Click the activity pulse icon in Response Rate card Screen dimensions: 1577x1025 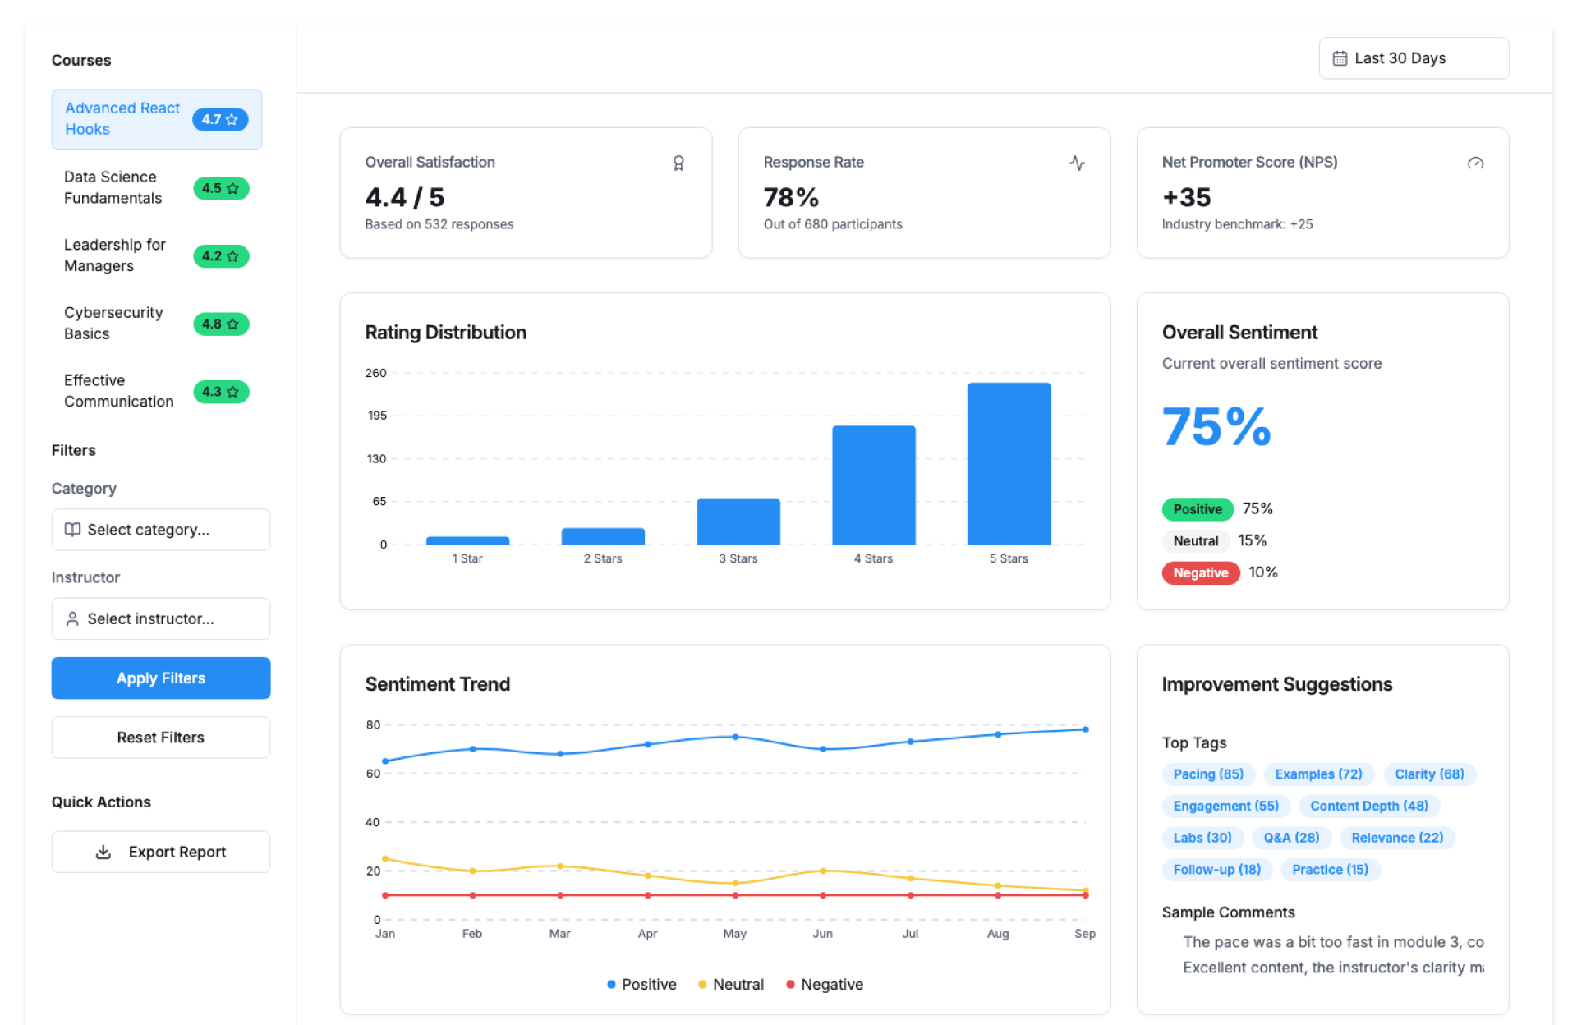[1077, 163]
